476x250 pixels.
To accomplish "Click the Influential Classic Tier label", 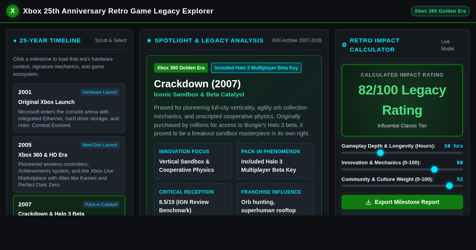I will 402,126.
